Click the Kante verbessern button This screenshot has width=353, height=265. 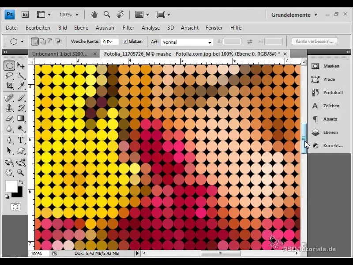[x=315, y=42]
